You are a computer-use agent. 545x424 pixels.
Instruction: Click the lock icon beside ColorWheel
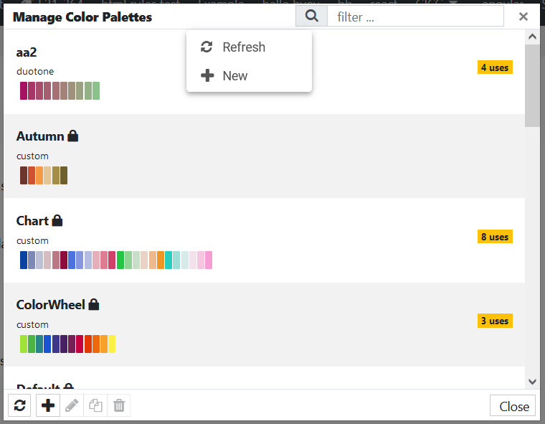[93, 304]
